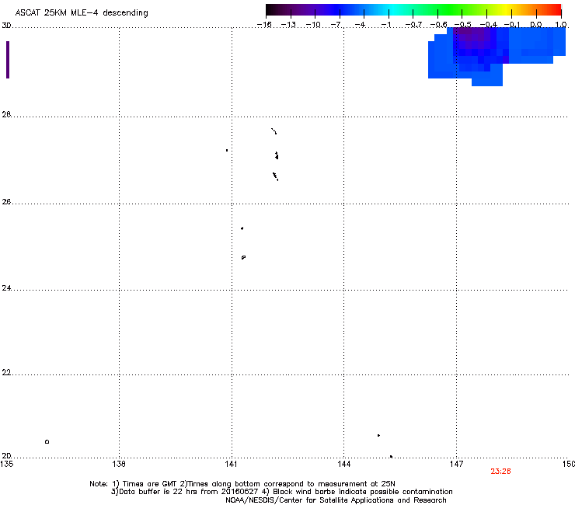
Task: Click the 0.0 color scale label
Action: 536,25
